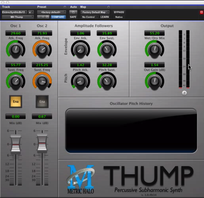Select the previous preset with minus button
Image resolution: width=204 pixels, height=198 pixels.
click(x=39, y=17)
